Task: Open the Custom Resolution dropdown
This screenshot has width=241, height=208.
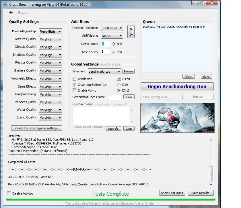Action: pyautogui.click(x=112, y=28)
